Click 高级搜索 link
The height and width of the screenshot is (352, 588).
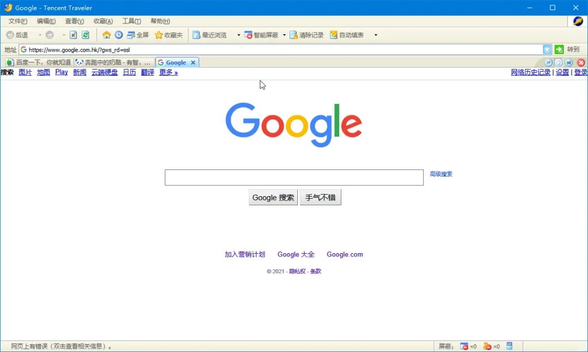441,174
